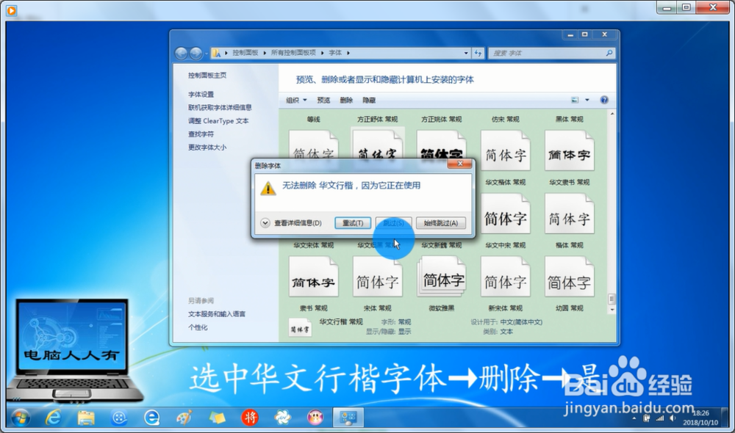Select the 隶书 常规 font thumbnail
Viewport: 735px width, 433px height.
[x=313, y=277]
